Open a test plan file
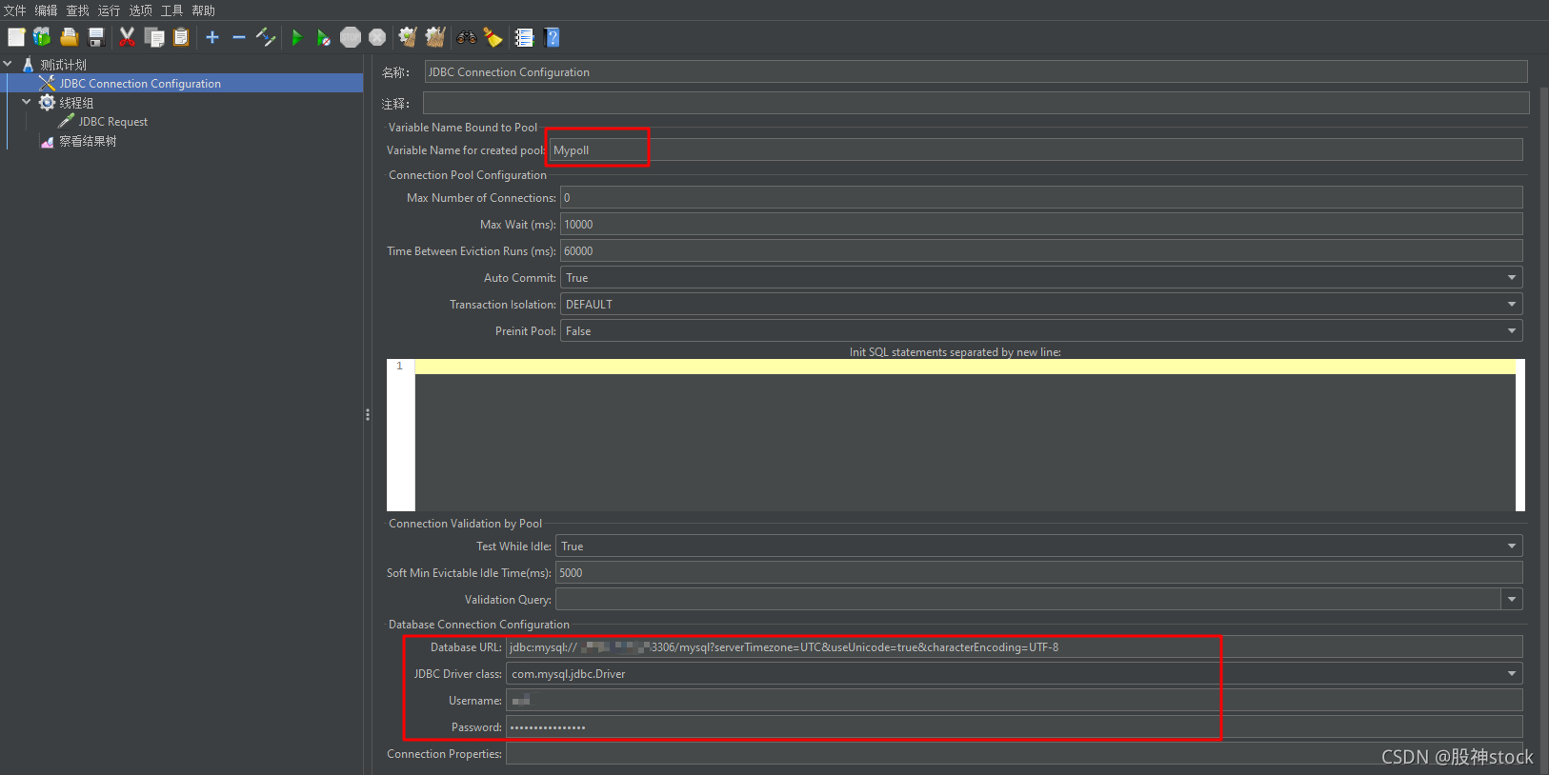Viewport: 1549px width, 775px height. coord(70,37)
